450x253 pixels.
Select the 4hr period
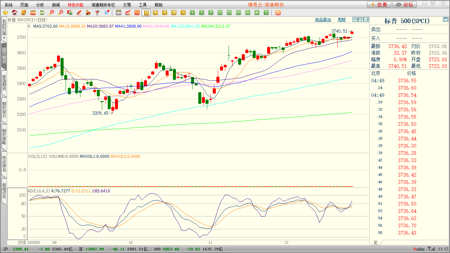pos(257,13)
